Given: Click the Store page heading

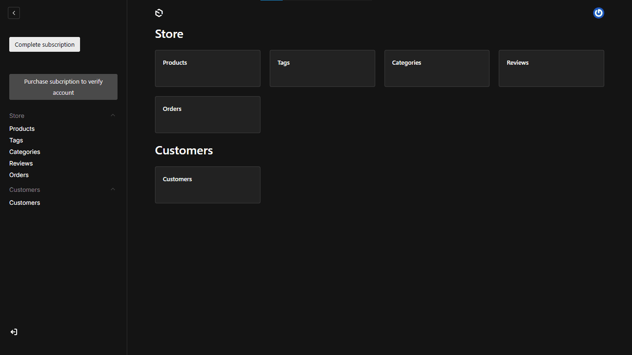Looking at the screenshot, I should point(169,34).
